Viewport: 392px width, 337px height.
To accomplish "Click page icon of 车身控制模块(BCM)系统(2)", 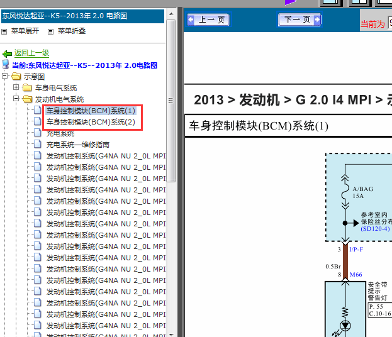I will pyautogui.click(x=38, y=121).
